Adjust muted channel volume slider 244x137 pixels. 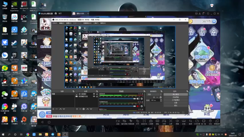118,106
